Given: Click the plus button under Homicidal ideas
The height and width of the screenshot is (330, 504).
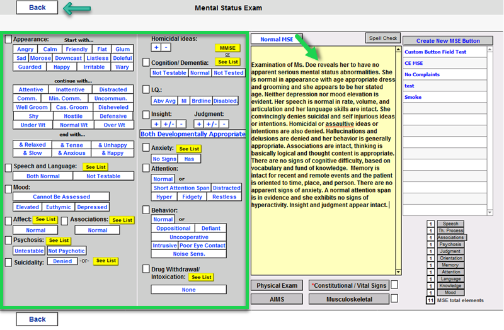Looking at the screenshot, I should [156, 47].
